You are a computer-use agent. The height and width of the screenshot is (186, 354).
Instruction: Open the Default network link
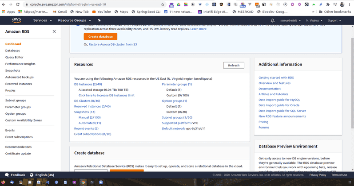click(x=173, y=128)
